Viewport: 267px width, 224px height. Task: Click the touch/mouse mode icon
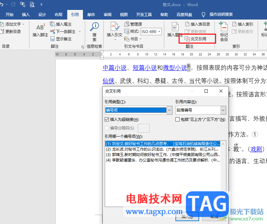point(22,4)
